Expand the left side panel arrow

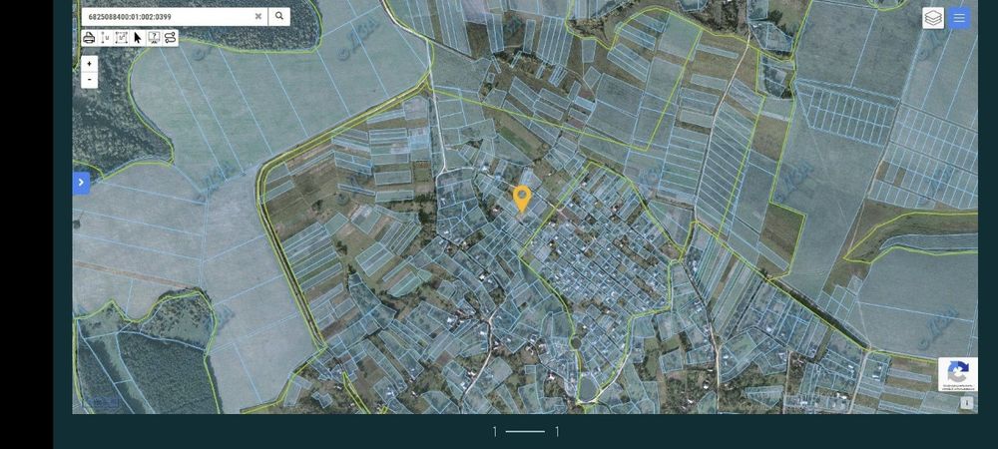click(x=81, y=183)
